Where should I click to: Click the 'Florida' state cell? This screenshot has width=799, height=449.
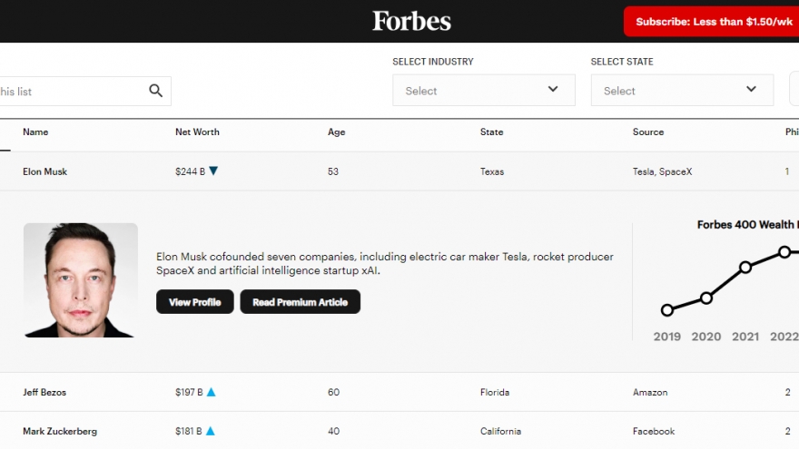[495, 393]
